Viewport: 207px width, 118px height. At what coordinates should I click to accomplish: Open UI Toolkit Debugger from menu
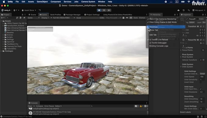coord(166,43)
